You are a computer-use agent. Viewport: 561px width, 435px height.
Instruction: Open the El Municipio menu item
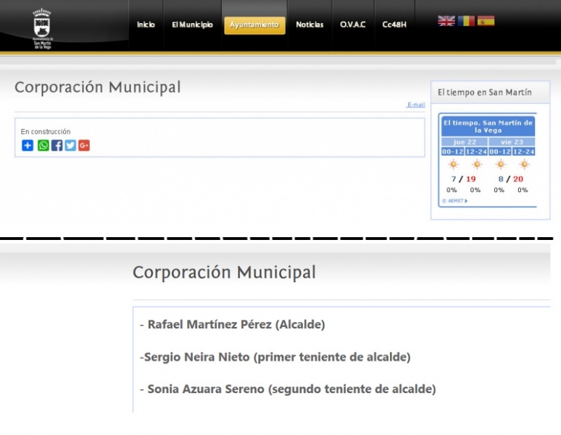pyautogui.click(x=192, y=25)
